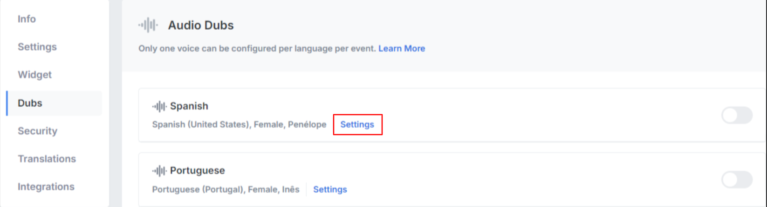This screenshot has height=207, width=767.
Task: Open Settings for the Portuguese dub
Action: (x=330, y=189)
